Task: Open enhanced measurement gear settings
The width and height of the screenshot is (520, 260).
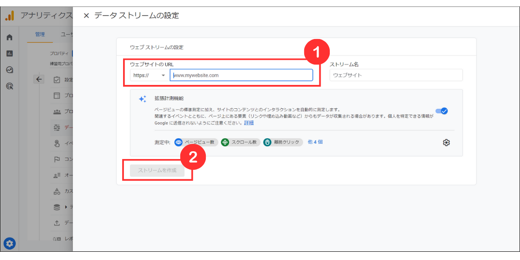Action: 446,143
